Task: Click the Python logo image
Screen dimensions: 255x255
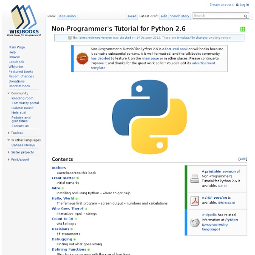Action: 150,117
